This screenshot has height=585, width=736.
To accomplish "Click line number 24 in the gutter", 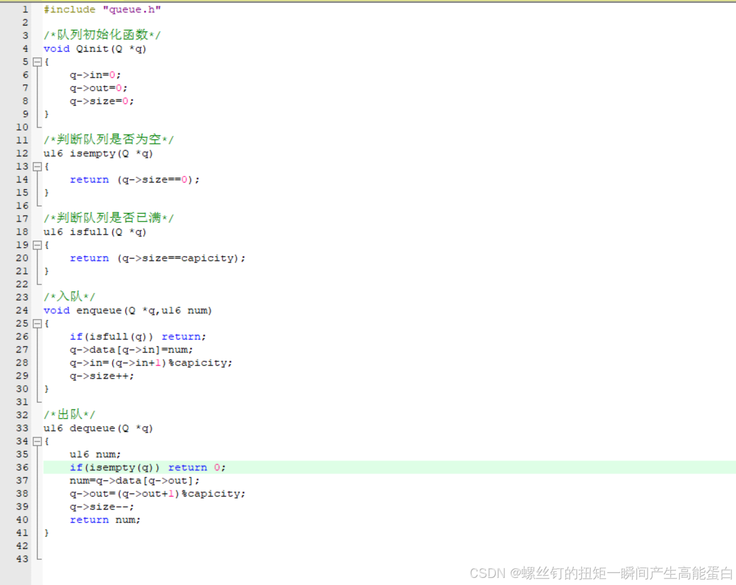I will pos(22,311).
